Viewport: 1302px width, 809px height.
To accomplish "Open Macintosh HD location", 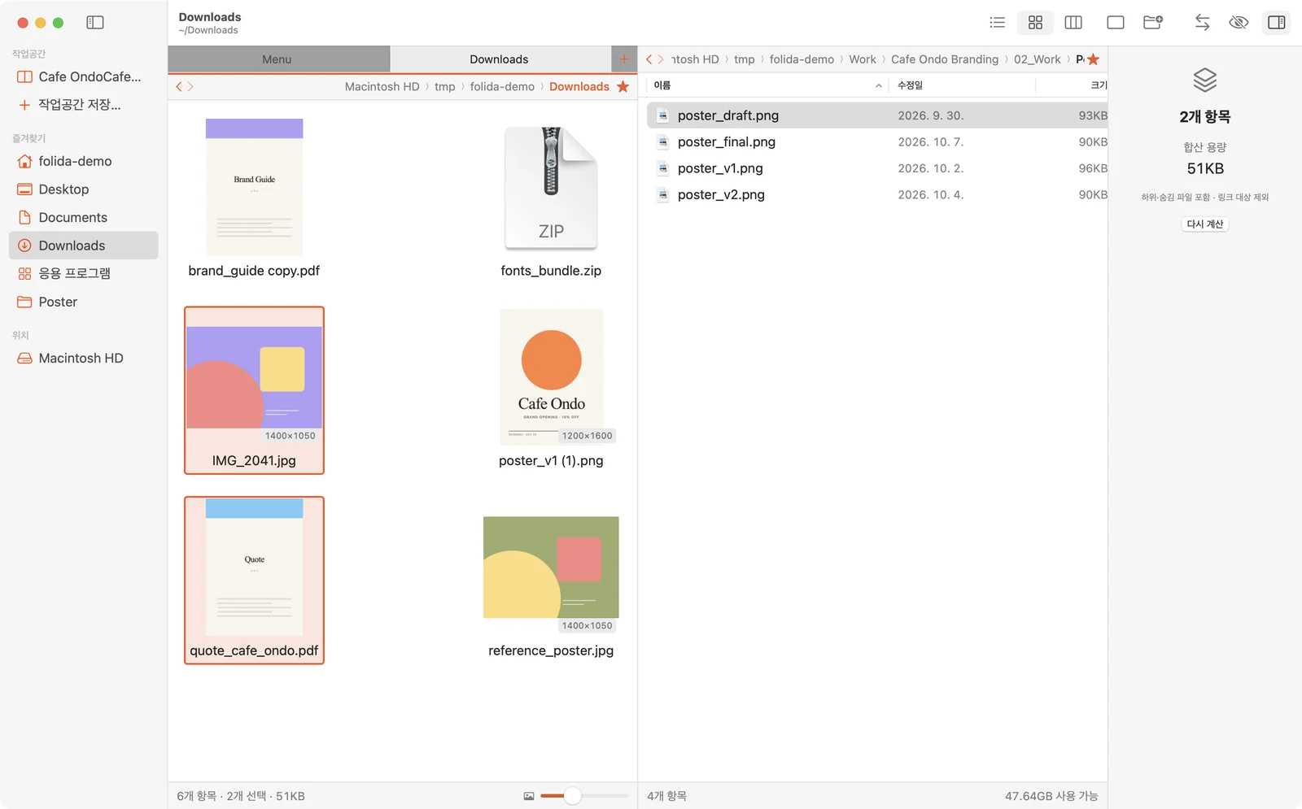I will coord(83,358).
